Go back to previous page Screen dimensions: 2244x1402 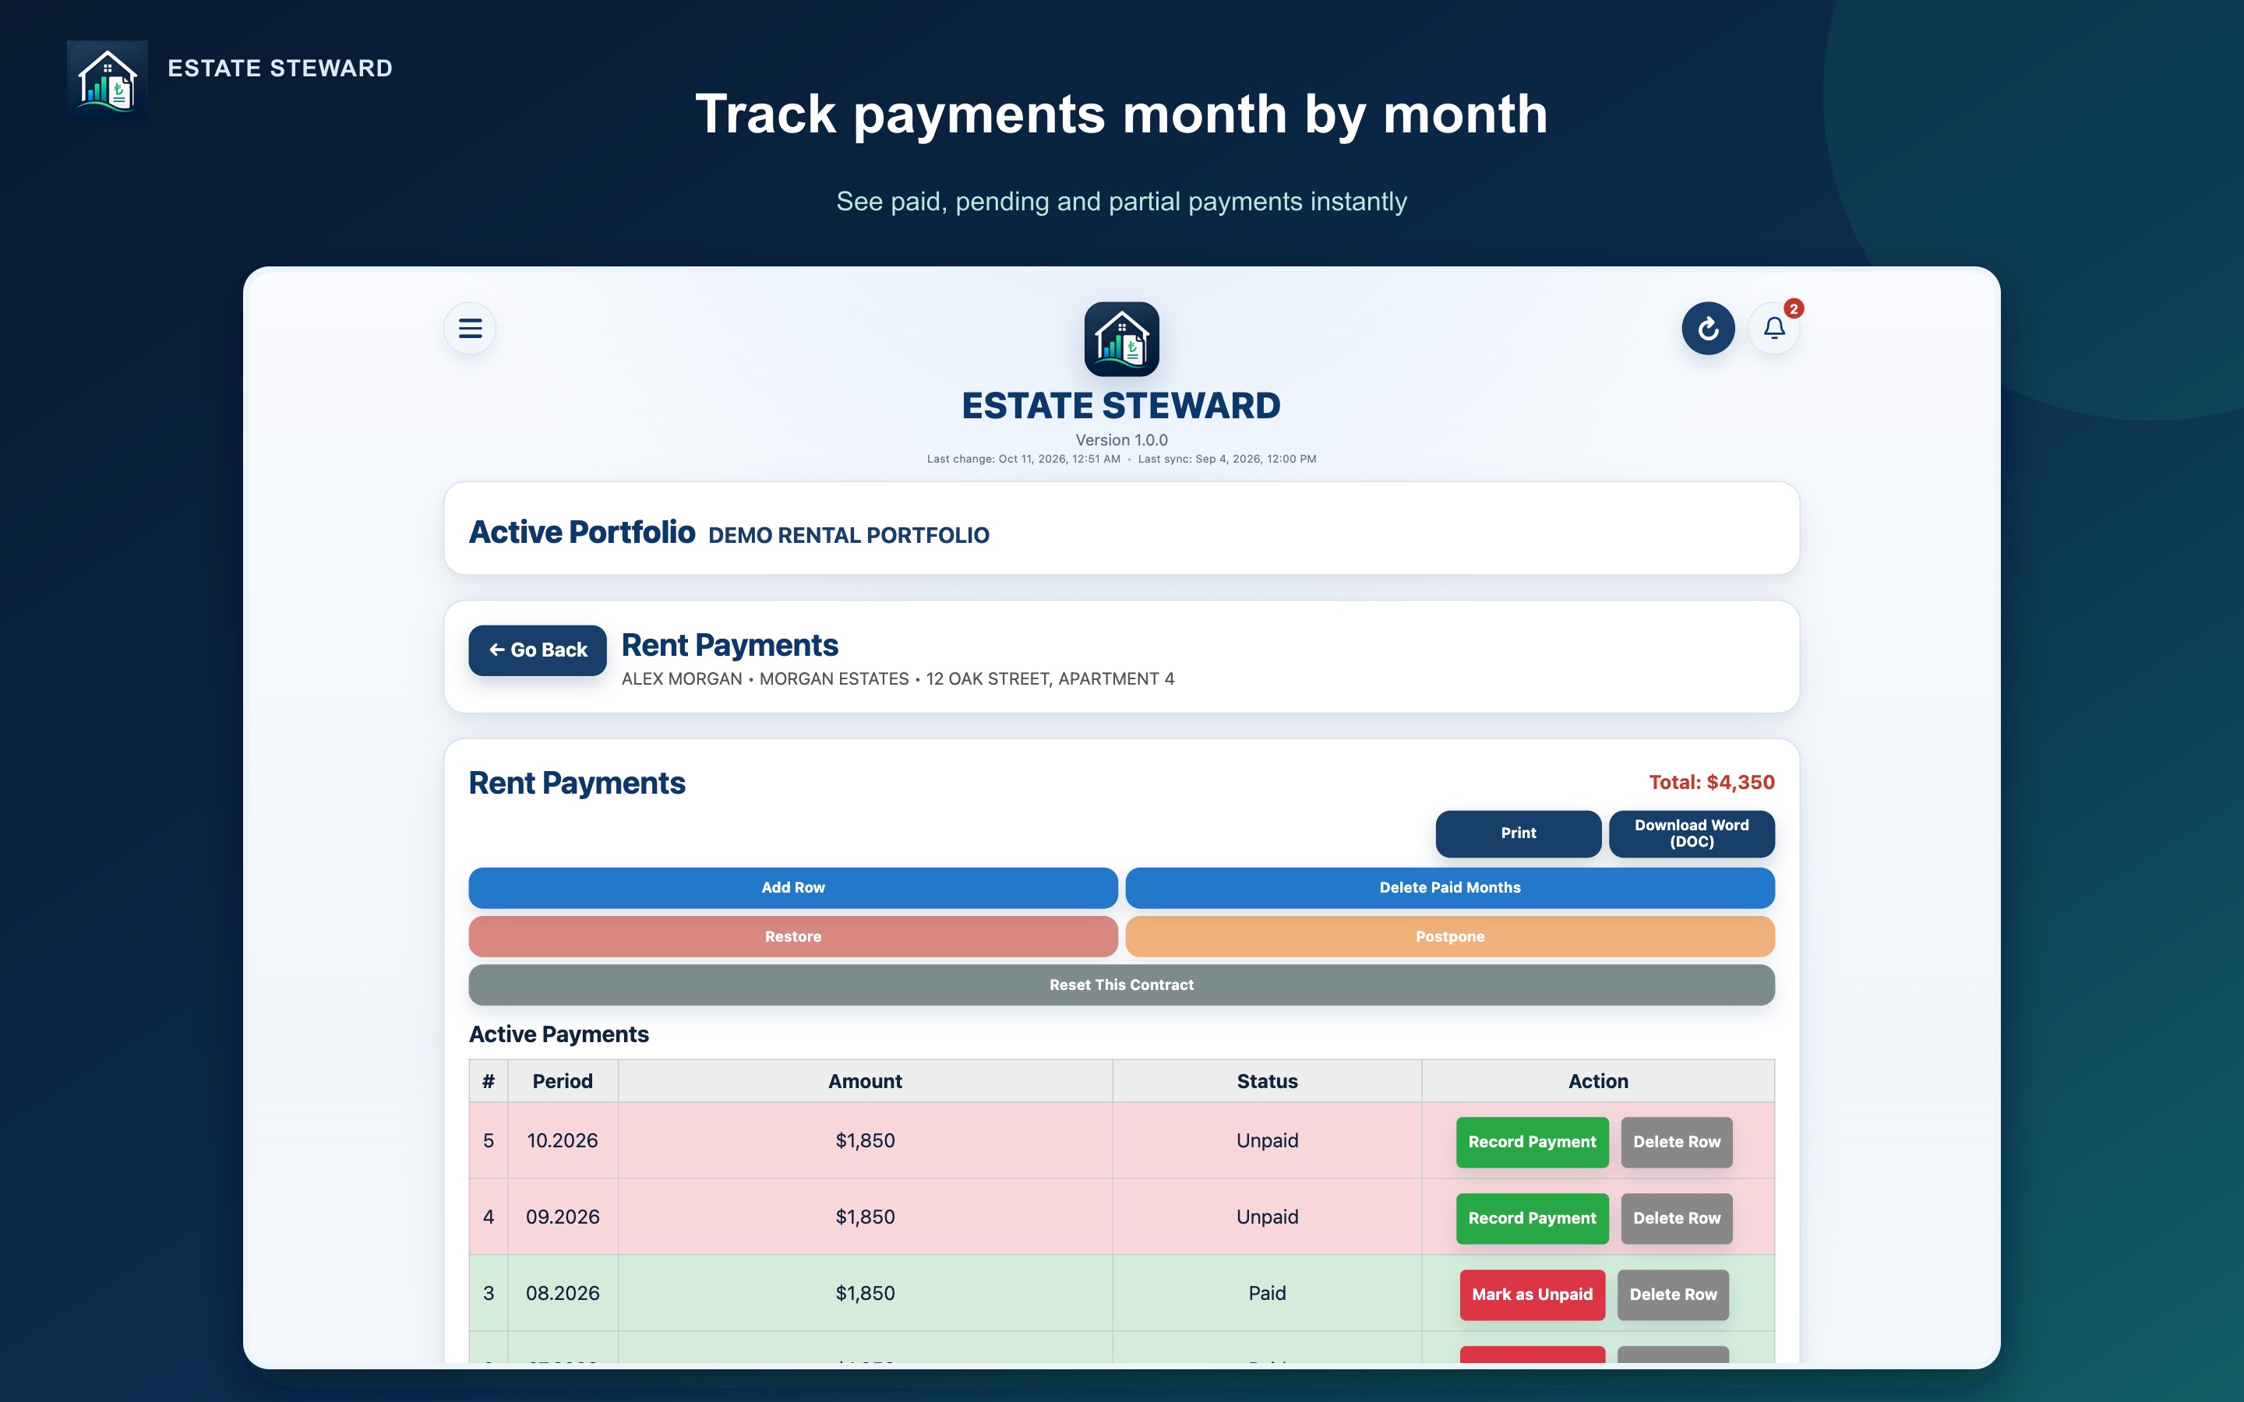[538, 650]
